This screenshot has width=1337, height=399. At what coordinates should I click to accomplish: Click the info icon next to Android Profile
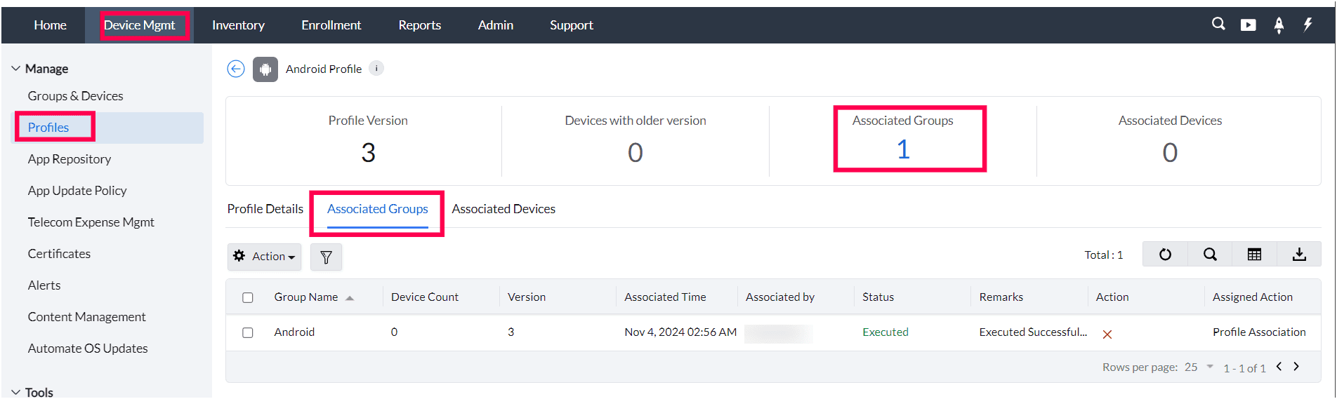click(x=376, y=68)
